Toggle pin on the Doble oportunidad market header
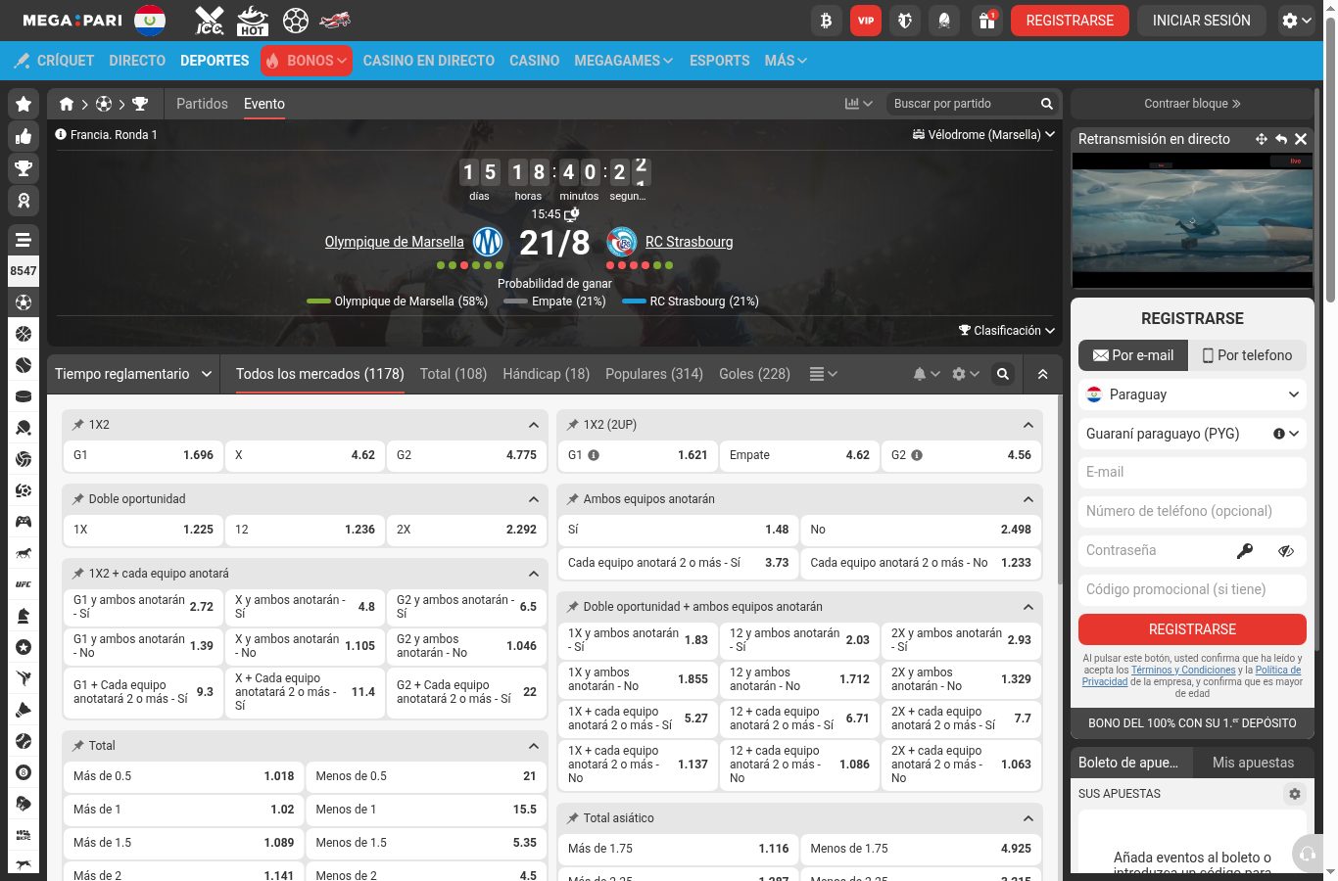 tap(78, 499)
